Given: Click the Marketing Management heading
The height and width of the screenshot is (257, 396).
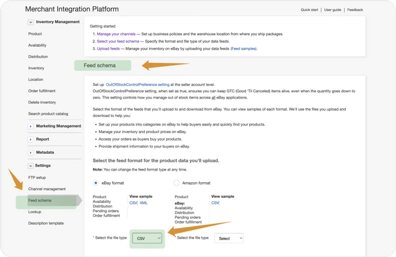Looking at the screenshot, I should 59,126.
